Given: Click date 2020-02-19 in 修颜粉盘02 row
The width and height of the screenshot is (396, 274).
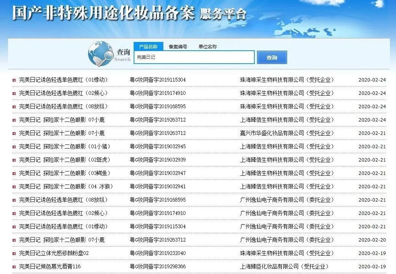Looking at the screenshot, I should coord(372,253).
